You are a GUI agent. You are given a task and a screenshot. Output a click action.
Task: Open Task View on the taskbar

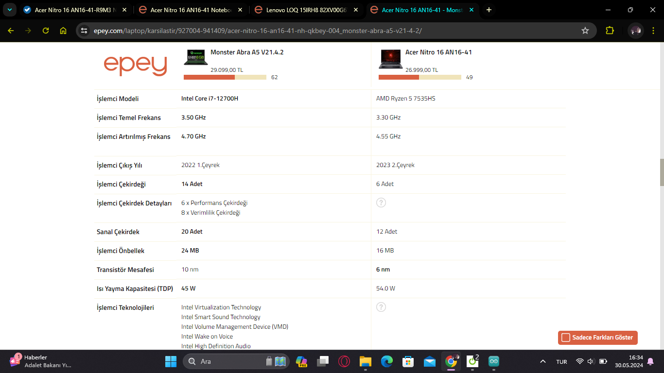pyautogui.click(x=323, y=361)
